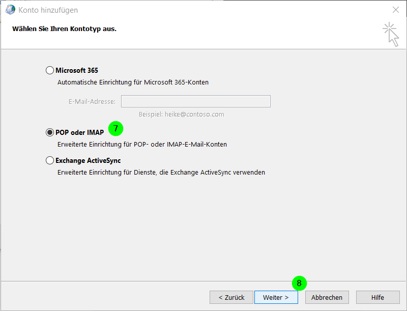Close the Konto hinzufügen dialog

tap(396, 10)
